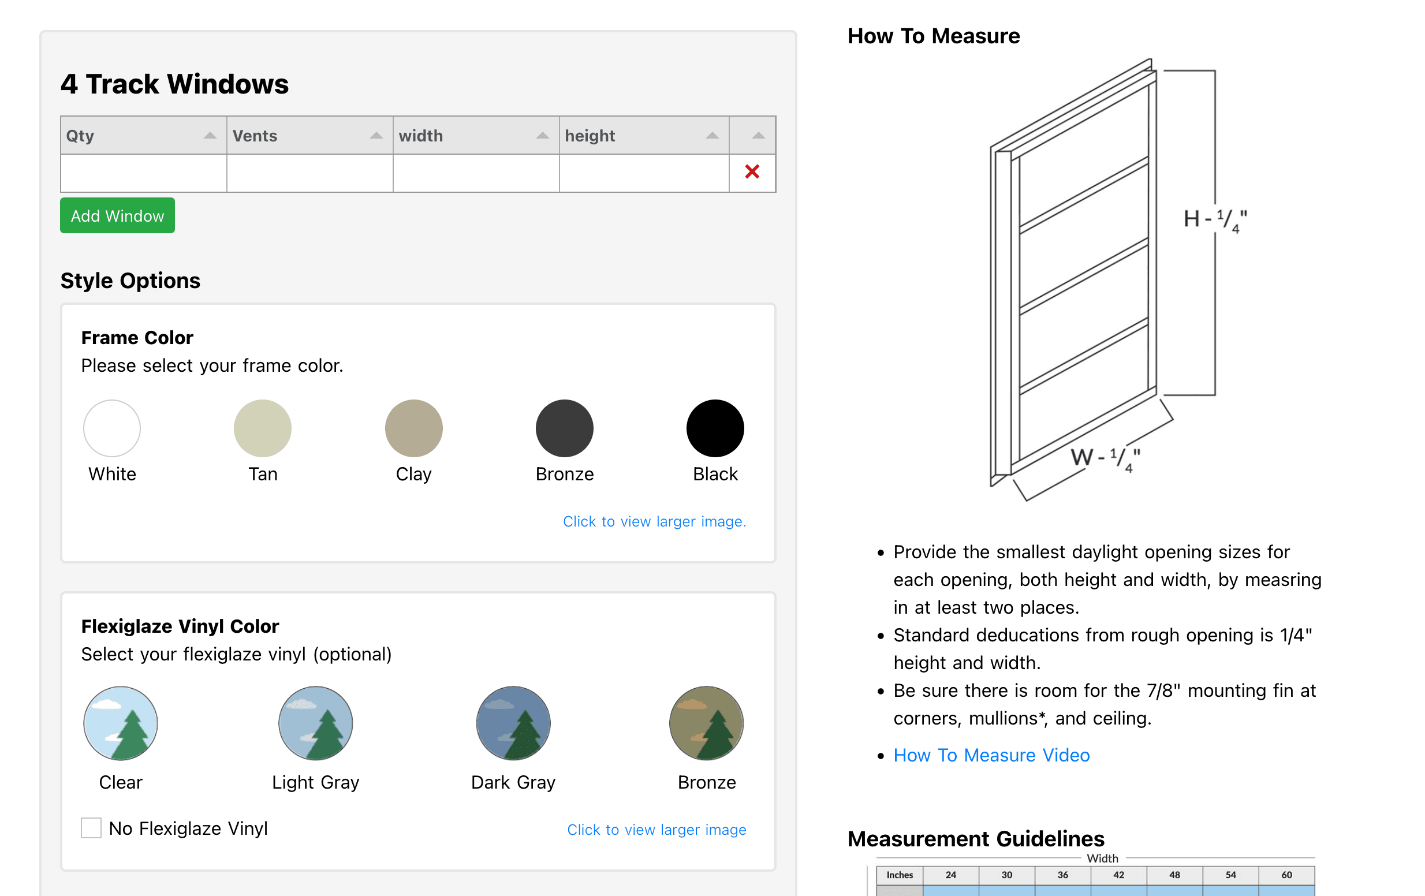1425x896 pixels.
Task: Click the Qty input field
Action: (142, 172)
